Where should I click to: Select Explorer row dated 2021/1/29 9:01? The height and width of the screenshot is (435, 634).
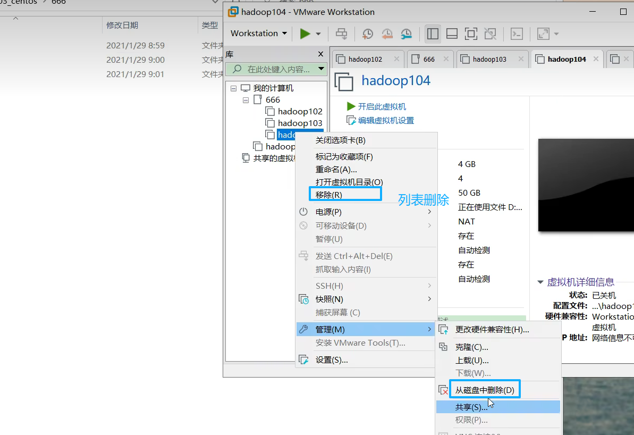[x=112, y=74]
